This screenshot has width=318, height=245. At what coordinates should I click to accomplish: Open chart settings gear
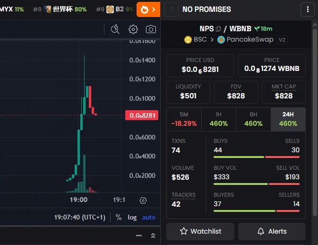click(x=133, y=29)
